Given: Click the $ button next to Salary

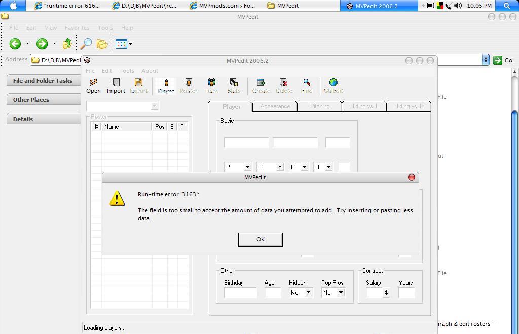Looking at the screenshot, I should [386, 292].
